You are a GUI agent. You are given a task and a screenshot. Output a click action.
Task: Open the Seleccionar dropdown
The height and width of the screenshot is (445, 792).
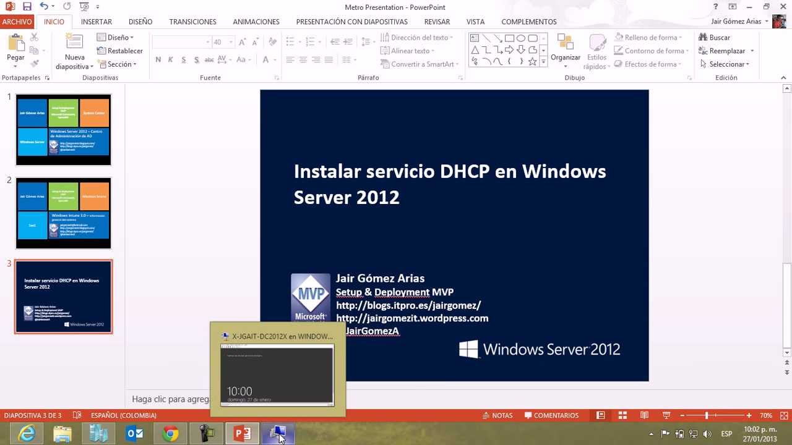pos(725,64)
